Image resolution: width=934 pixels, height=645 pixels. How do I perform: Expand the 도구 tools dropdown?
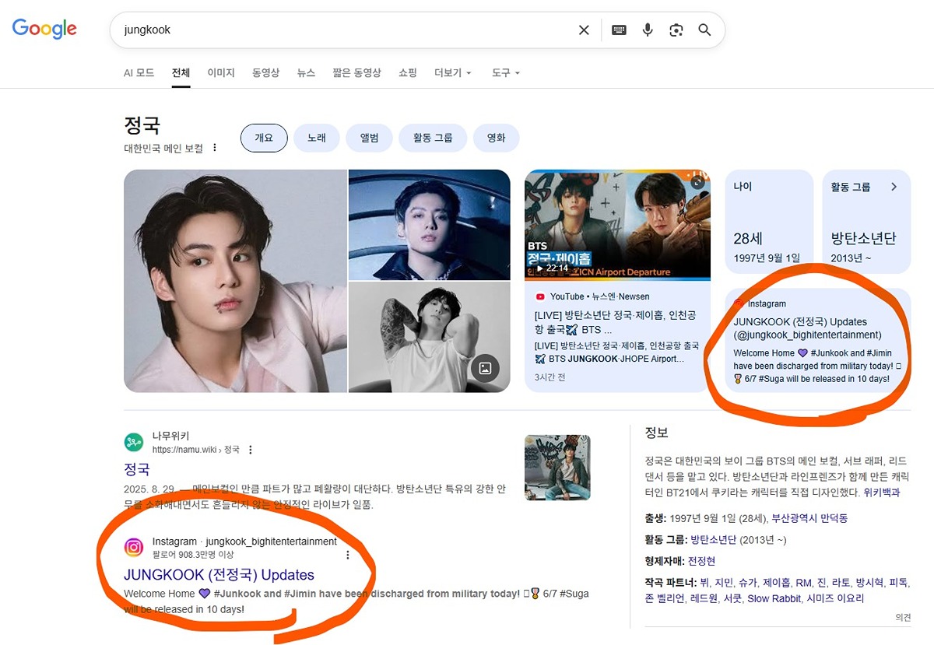tap(505, 72)
